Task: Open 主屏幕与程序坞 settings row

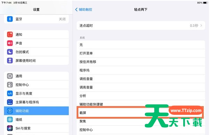Action: pyautogui.click(x=36, y=102)
